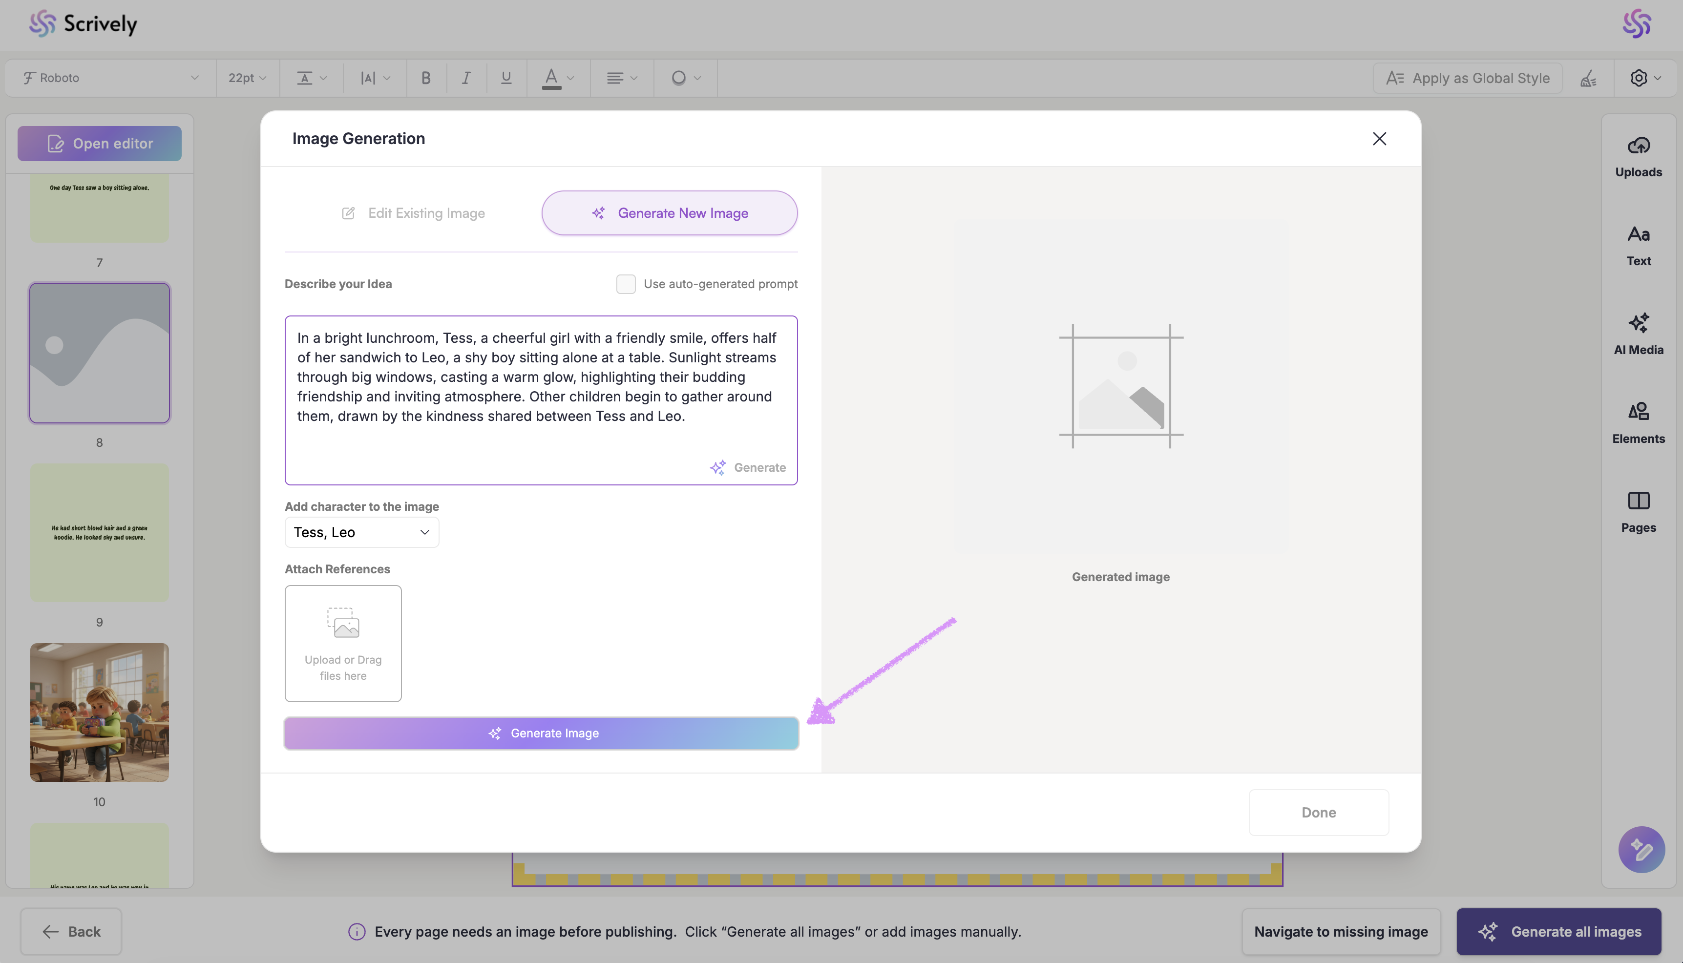Enable Use auto-generated prompt checkbox

[x=626, y=284]
